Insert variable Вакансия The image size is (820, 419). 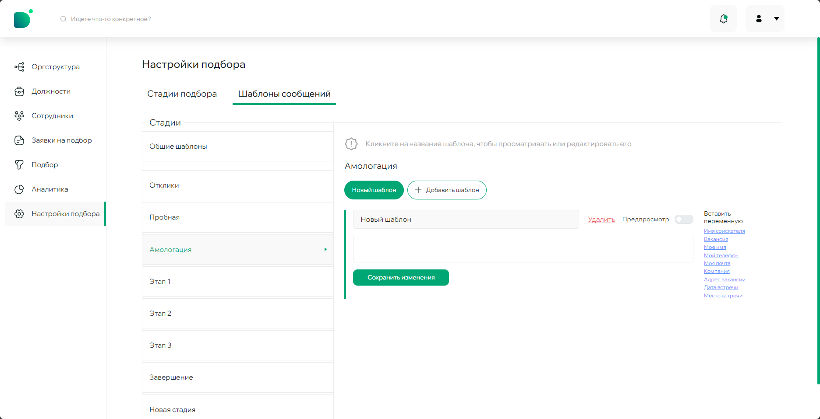pos(716,239)
